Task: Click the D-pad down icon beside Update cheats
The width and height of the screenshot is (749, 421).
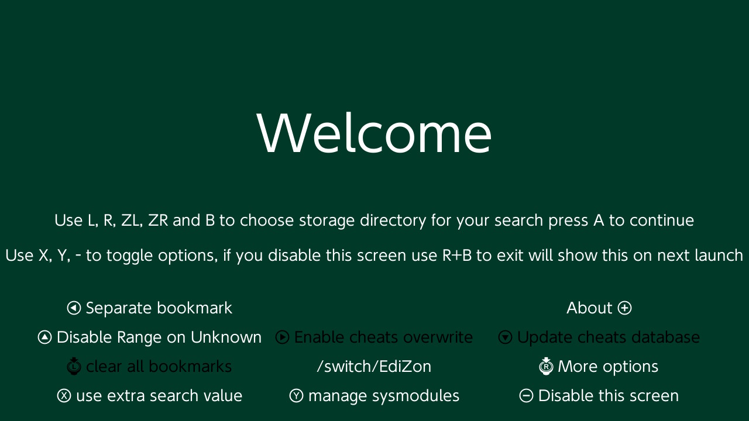Action: 505,337
